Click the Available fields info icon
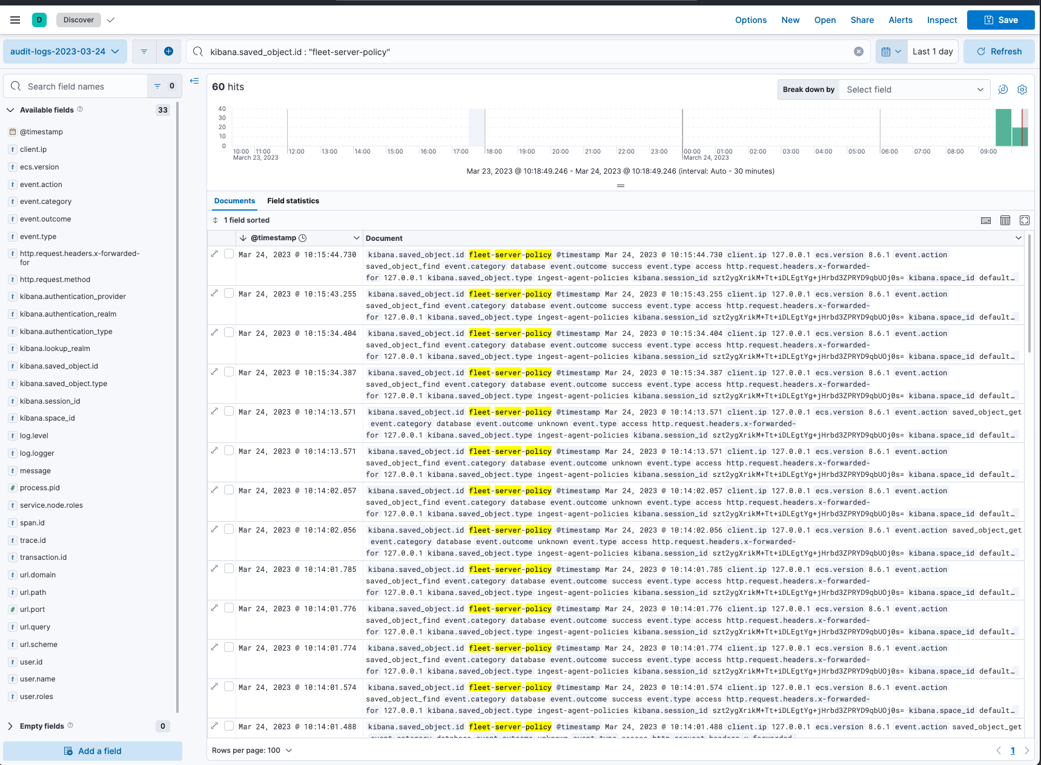 click(80, 110)
